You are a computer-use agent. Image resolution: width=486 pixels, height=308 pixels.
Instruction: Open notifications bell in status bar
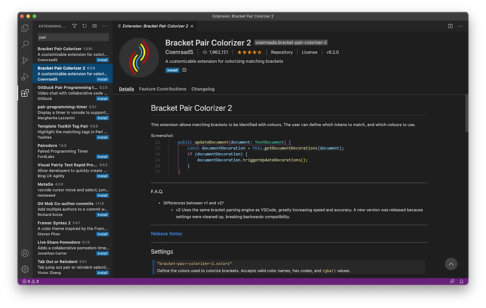(x=461, y=281)
